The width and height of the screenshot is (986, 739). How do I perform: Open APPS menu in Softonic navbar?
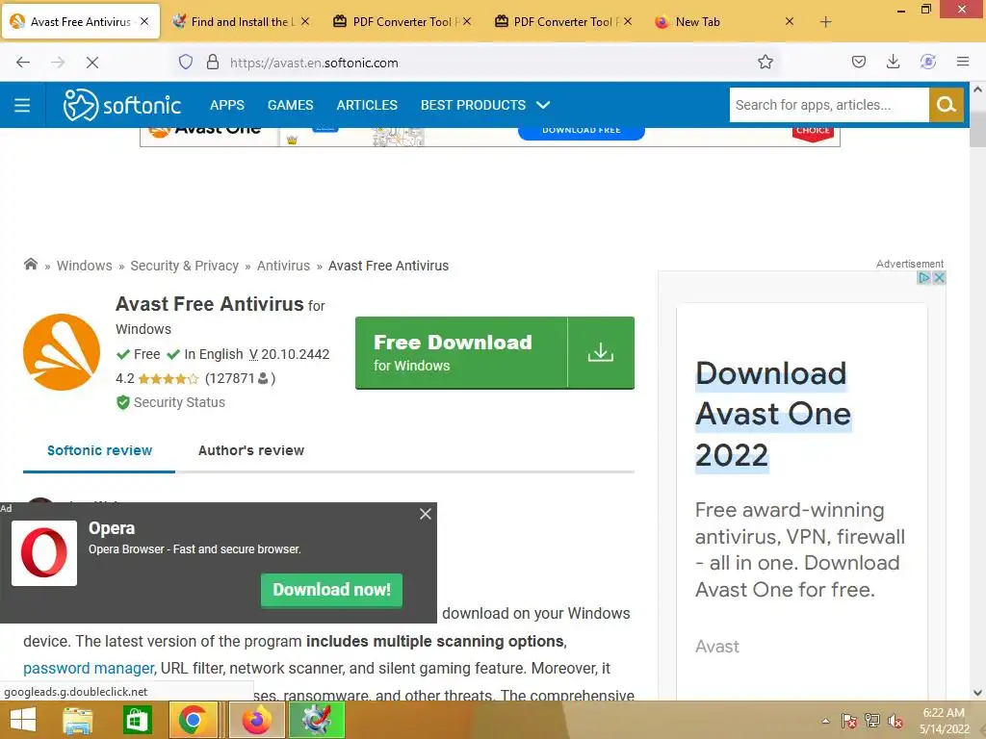pyautogui.click(x=227, y=105)
